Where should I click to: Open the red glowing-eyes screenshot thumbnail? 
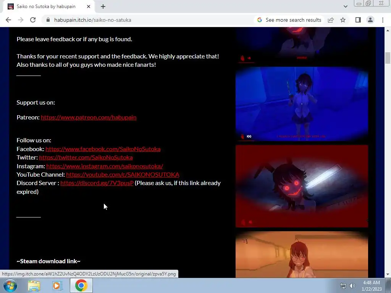coord(302,186)
